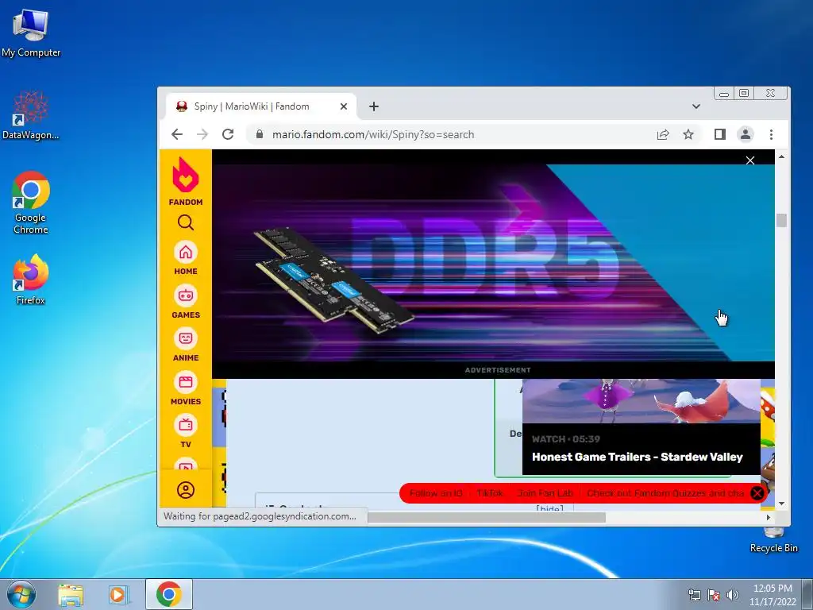This screenshot has width=813, height=610.
Task: Click Check out Fandom Quizzes link
Action: tap(665, 492)
